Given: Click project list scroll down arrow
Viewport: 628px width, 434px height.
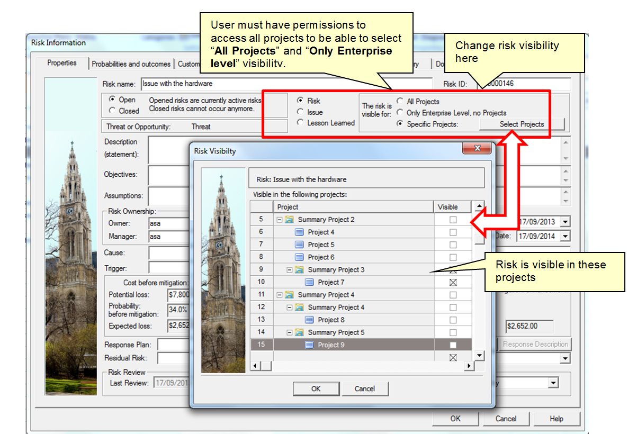Looking at the screenshot, I should [479, 355].
